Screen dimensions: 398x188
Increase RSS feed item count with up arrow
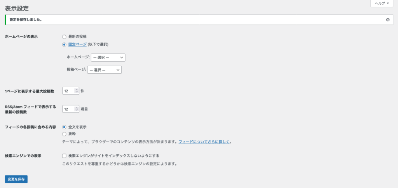[77, 108]
